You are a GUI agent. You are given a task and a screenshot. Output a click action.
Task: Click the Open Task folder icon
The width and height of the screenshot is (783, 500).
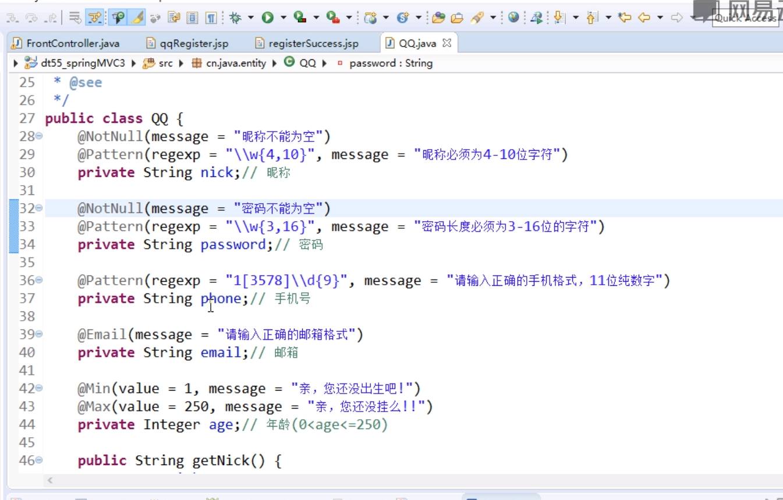457,18
